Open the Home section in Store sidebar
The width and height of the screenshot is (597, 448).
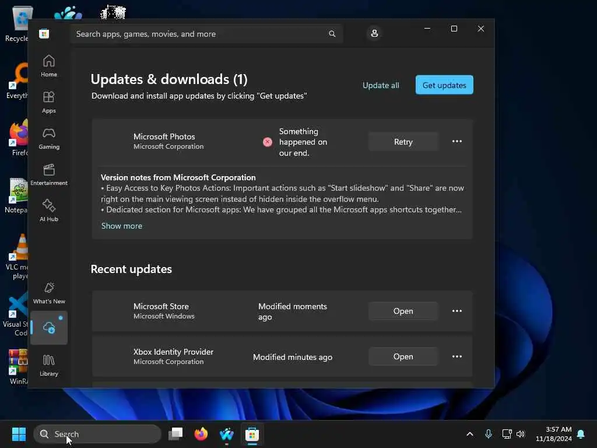[x=49, y=66]
